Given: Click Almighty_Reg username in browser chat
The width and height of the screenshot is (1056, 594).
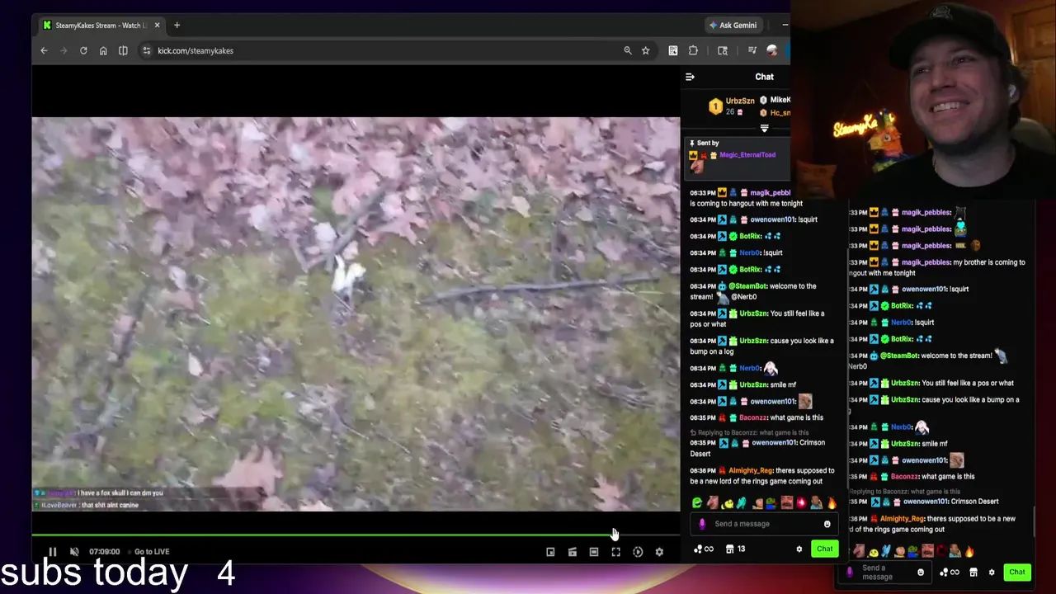Looking at the screenshot, I should [x=751, y=471].
